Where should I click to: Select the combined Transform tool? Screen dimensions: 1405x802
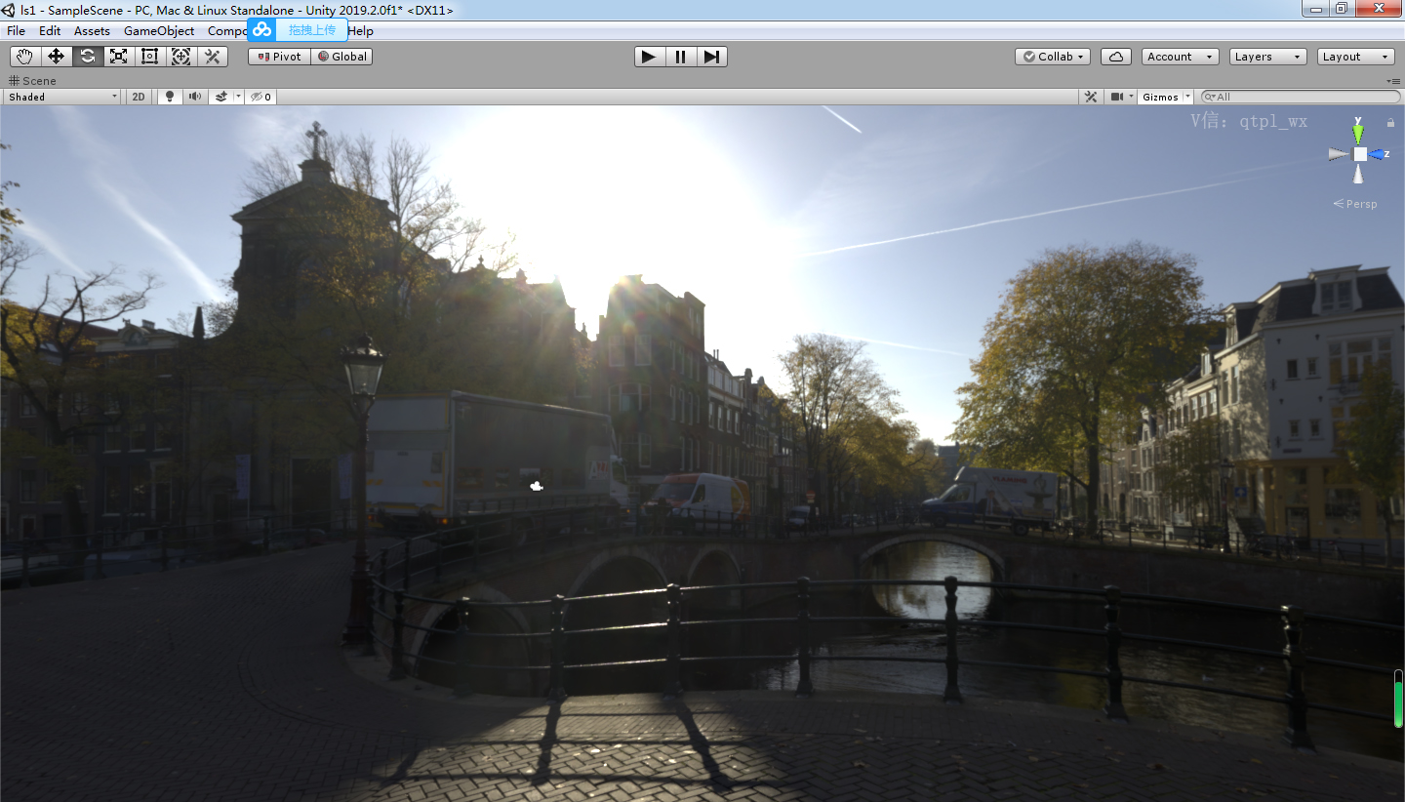[181, 57]
